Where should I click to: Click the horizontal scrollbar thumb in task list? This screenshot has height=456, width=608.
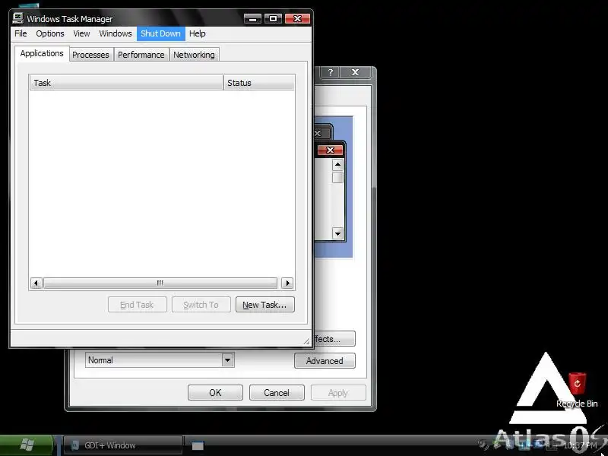point(160,283)
